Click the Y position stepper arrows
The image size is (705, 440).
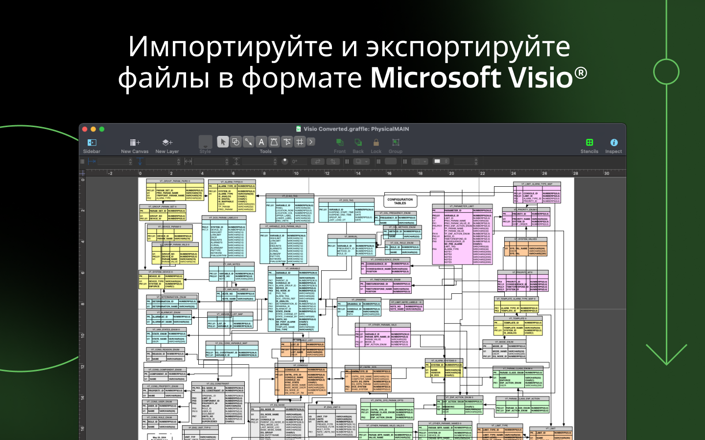click(178, 161)
